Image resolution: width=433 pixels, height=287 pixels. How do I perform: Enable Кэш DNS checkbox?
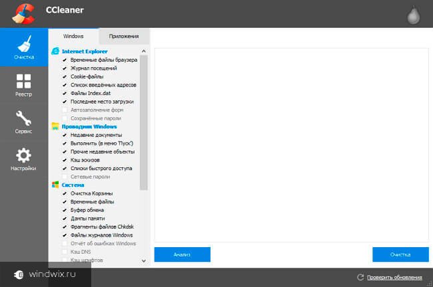click(x=65, y=252)
